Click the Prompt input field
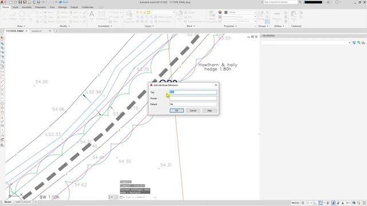367x206 pixels. pos(193,98)
